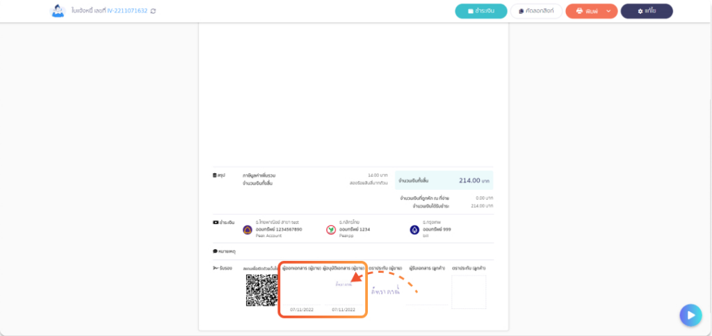
Task: Open invoice number link IV-2211071632
Action: tap(127, 11)
